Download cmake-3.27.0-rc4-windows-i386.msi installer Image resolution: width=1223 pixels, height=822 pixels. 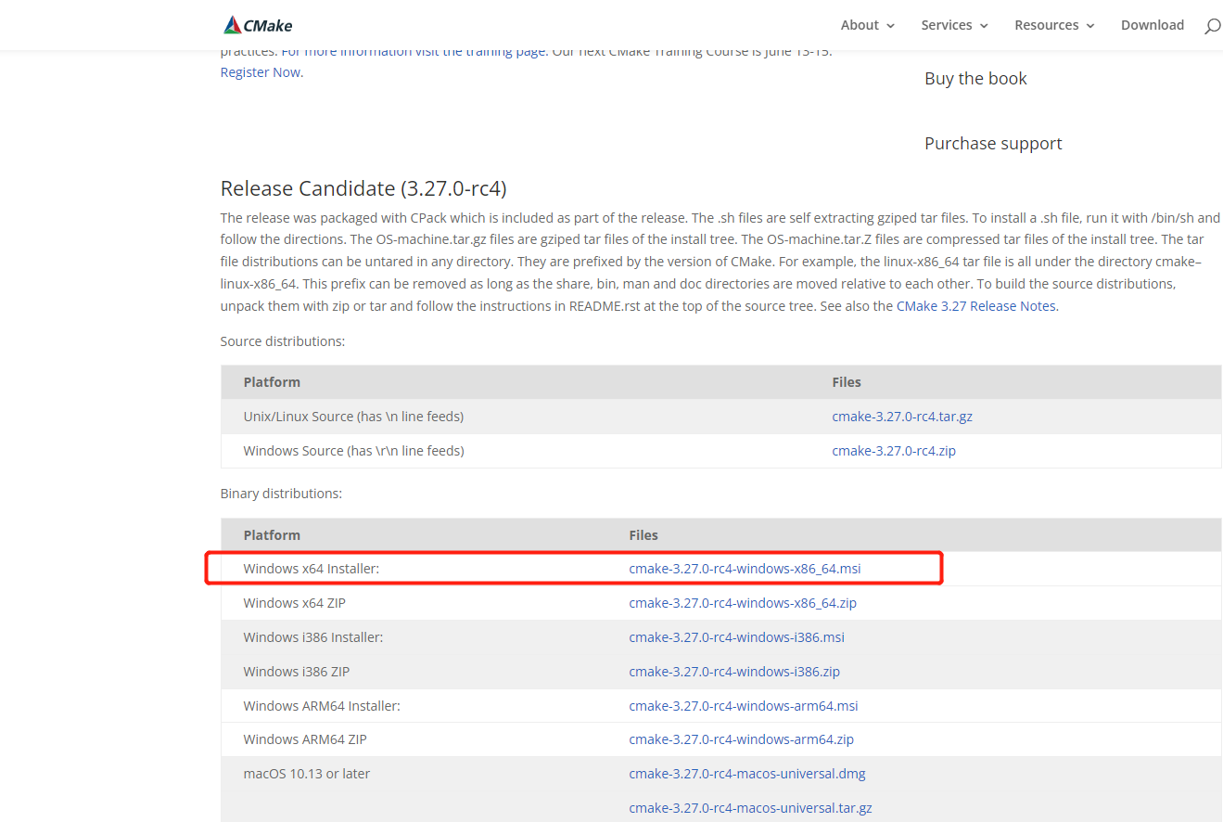coord(737,637)
